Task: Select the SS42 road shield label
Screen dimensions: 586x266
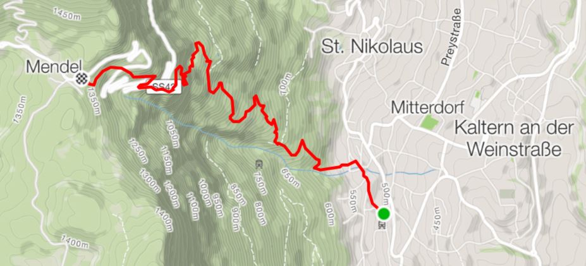Action: (163, 88)
